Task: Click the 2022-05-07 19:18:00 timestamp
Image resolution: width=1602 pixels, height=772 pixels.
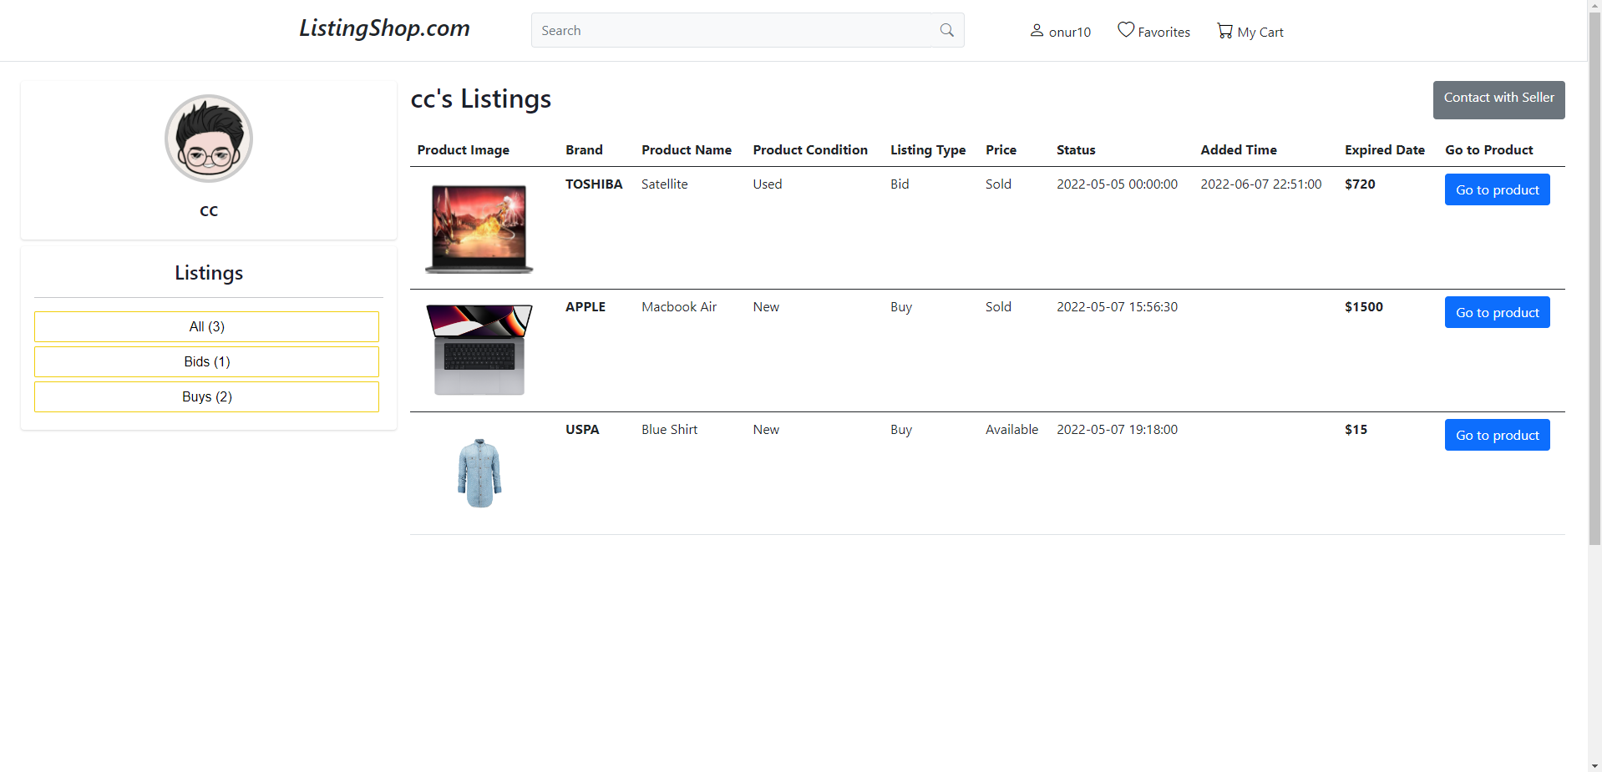Action: tap(1117, 429)
